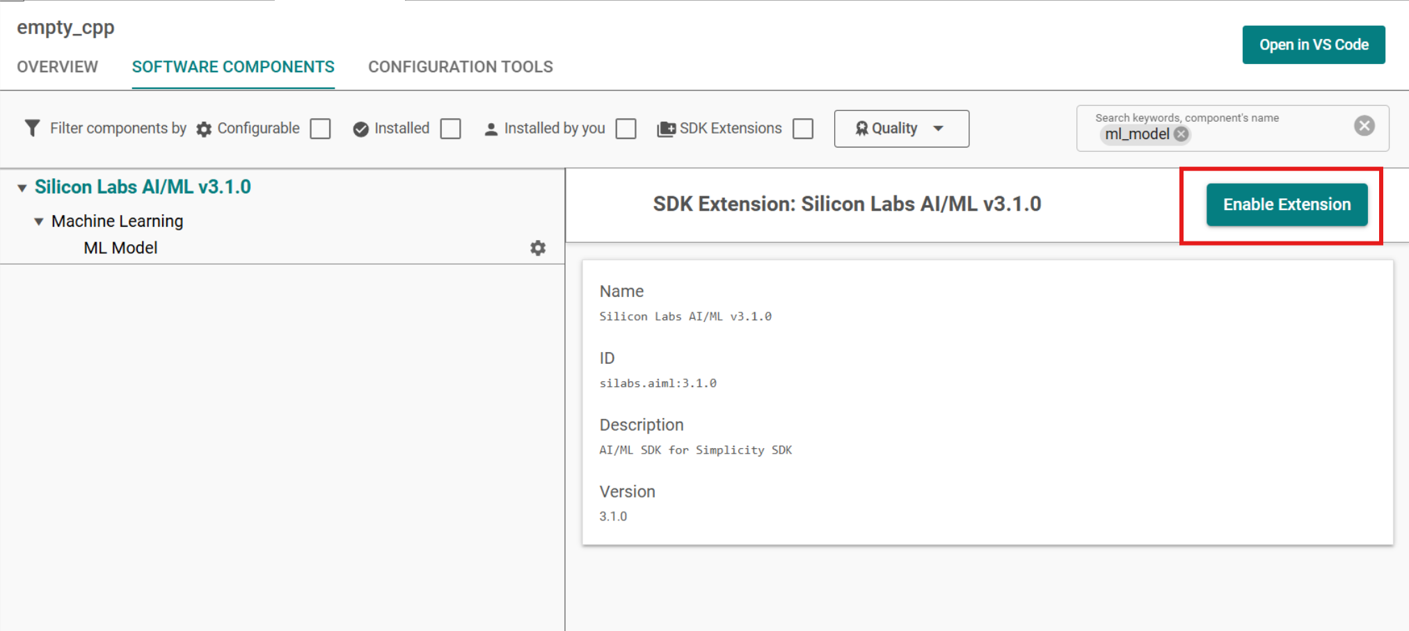
Task: Tick the SDK Extensions checkbox
Action: [x=802, y=129]
